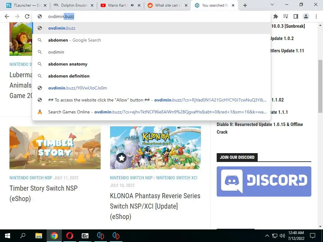Click the address bar with ovdimin.buzz
This screenshot has height=242, width=323.
tap(151, 16)
